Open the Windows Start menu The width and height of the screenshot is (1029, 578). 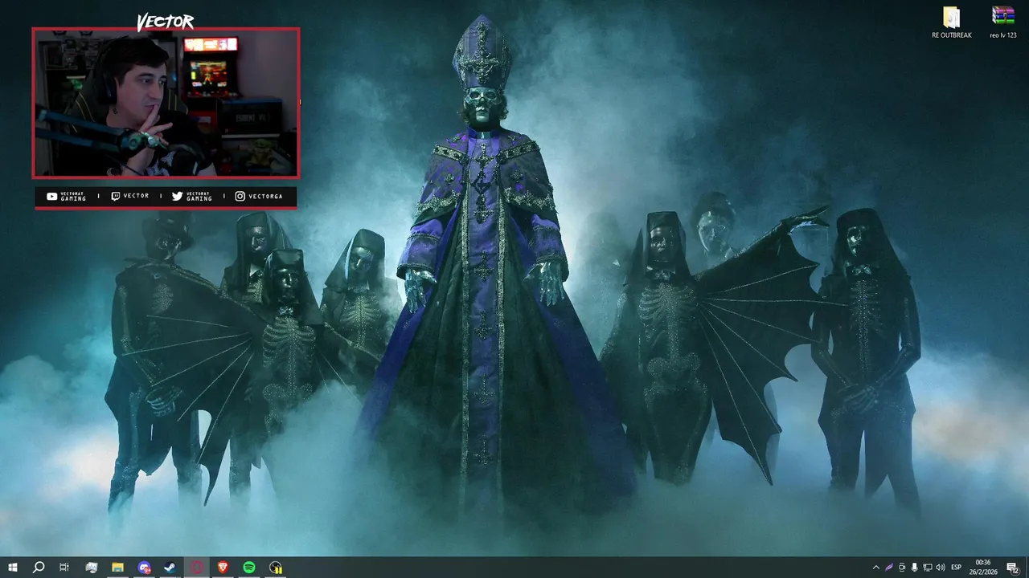(13, 568)
